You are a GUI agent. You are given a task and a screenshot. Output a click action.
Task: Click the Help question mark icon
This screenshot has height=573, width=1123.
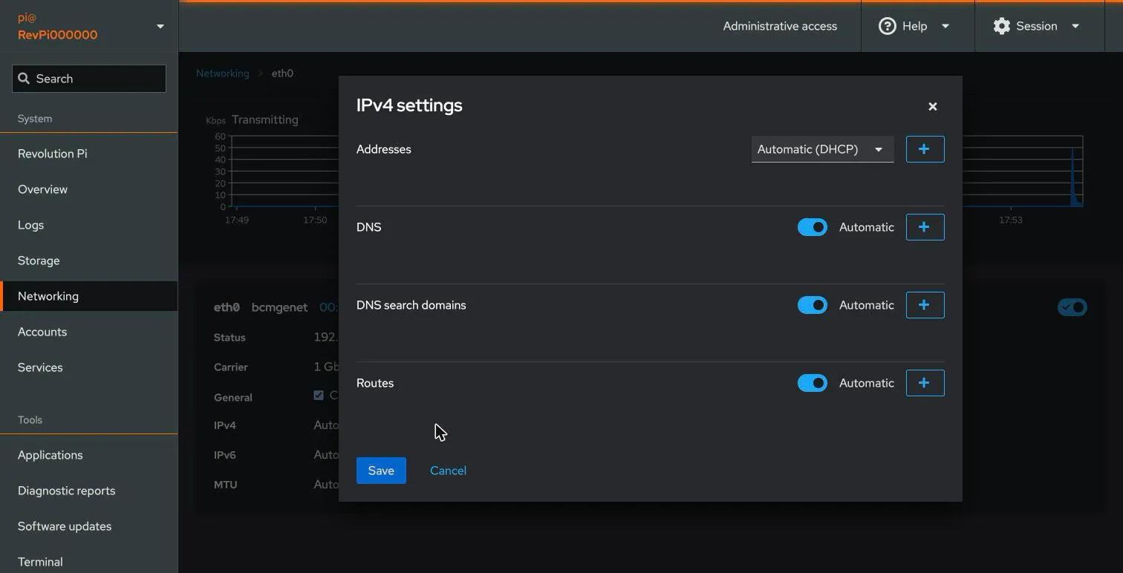point(887,26)
